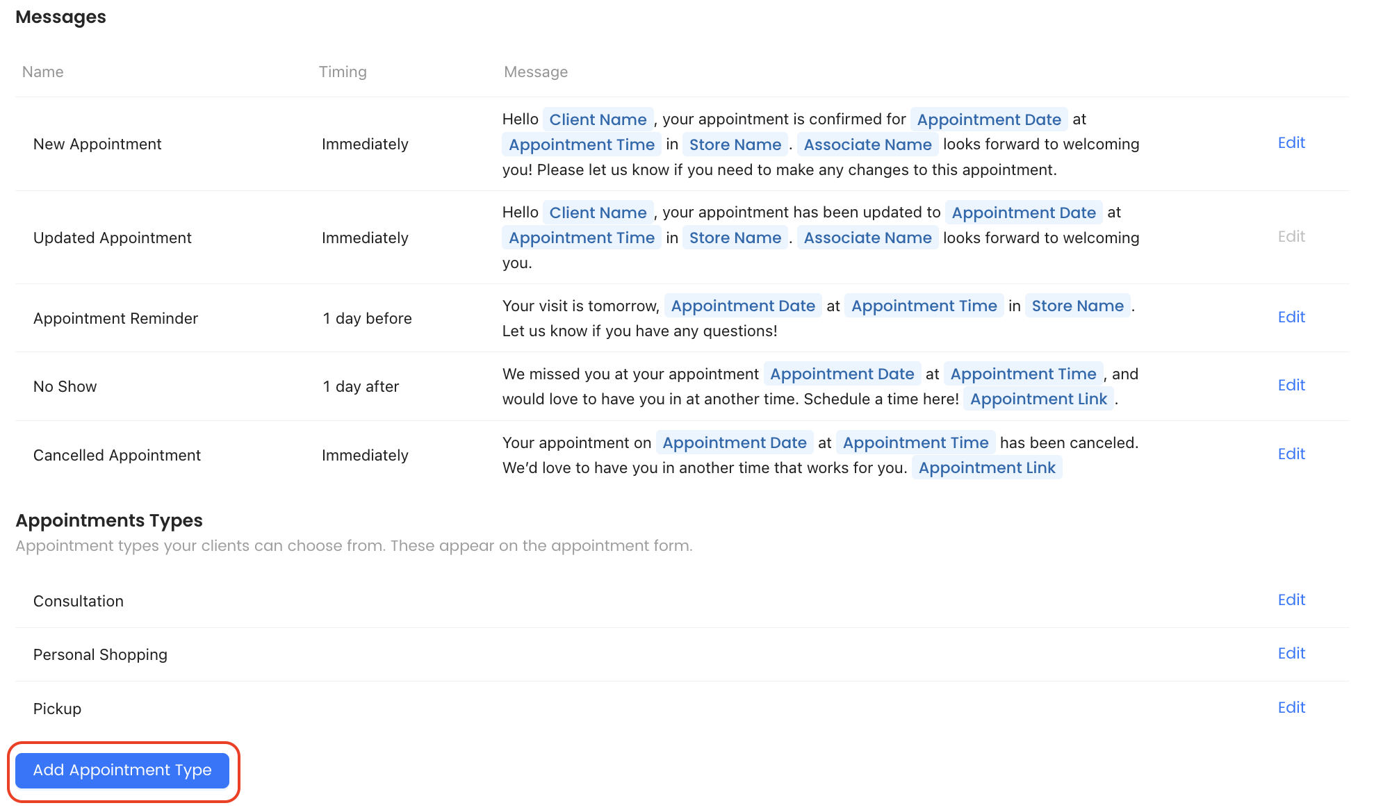The width and height of the screenshot is (1383, 810).
Task: Click the Appointment Link chip in No Show
Action: coord(1038,399)
